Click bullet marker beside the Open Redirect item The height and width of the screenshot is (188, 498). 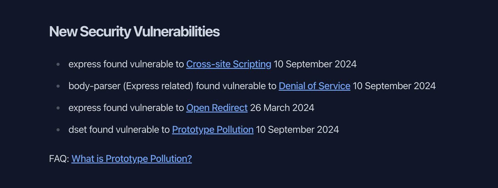58,108
